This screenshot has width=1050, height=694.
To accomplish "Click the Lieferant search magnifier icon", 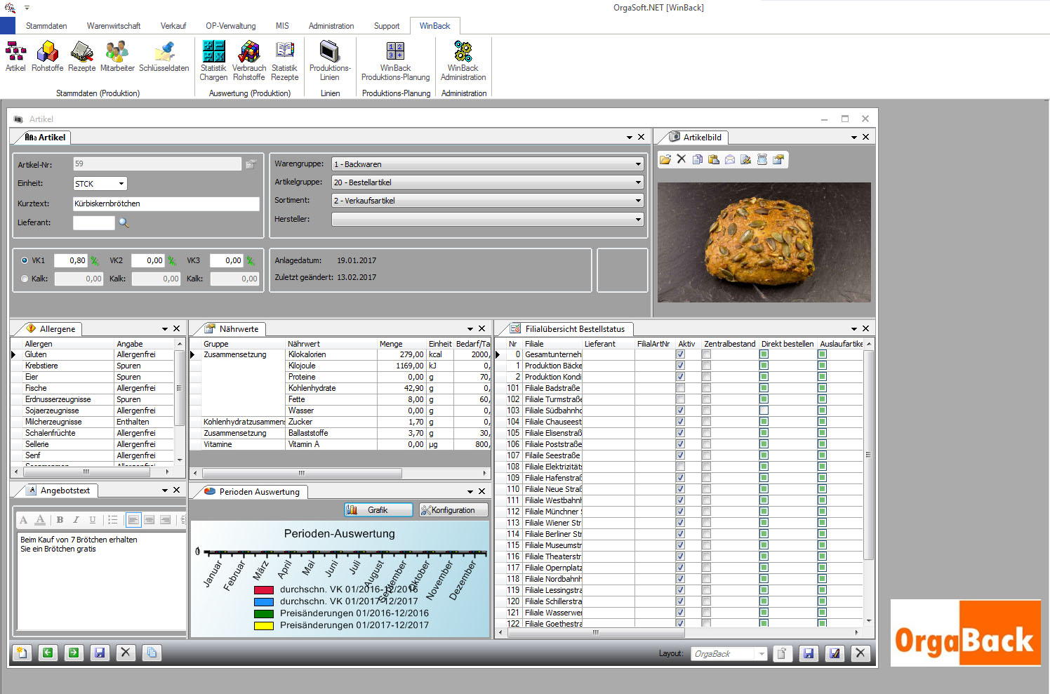I will pyautogui.click(x=124, y=222).
